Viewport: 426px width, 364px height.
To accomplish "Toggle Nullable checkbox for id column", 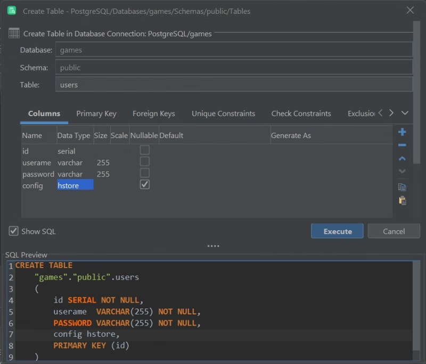I will pos(144,150).
